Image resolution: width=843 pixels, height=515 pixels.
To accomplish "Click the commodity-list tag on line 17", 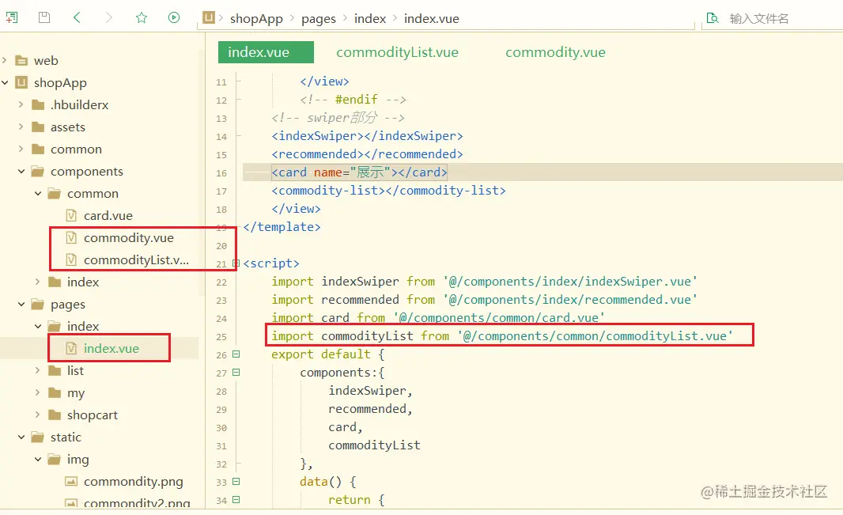I will coord(389,191).
